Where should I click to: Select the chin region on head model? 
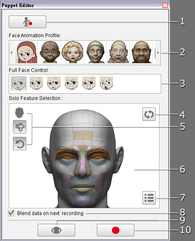click(x=83, y=203)
